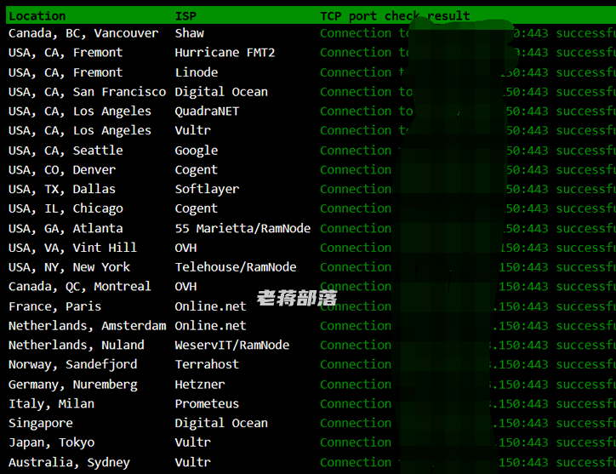Click Connection result in Singapore row
The width and height of the screenshot is (616, 474).
coord(468,423)
